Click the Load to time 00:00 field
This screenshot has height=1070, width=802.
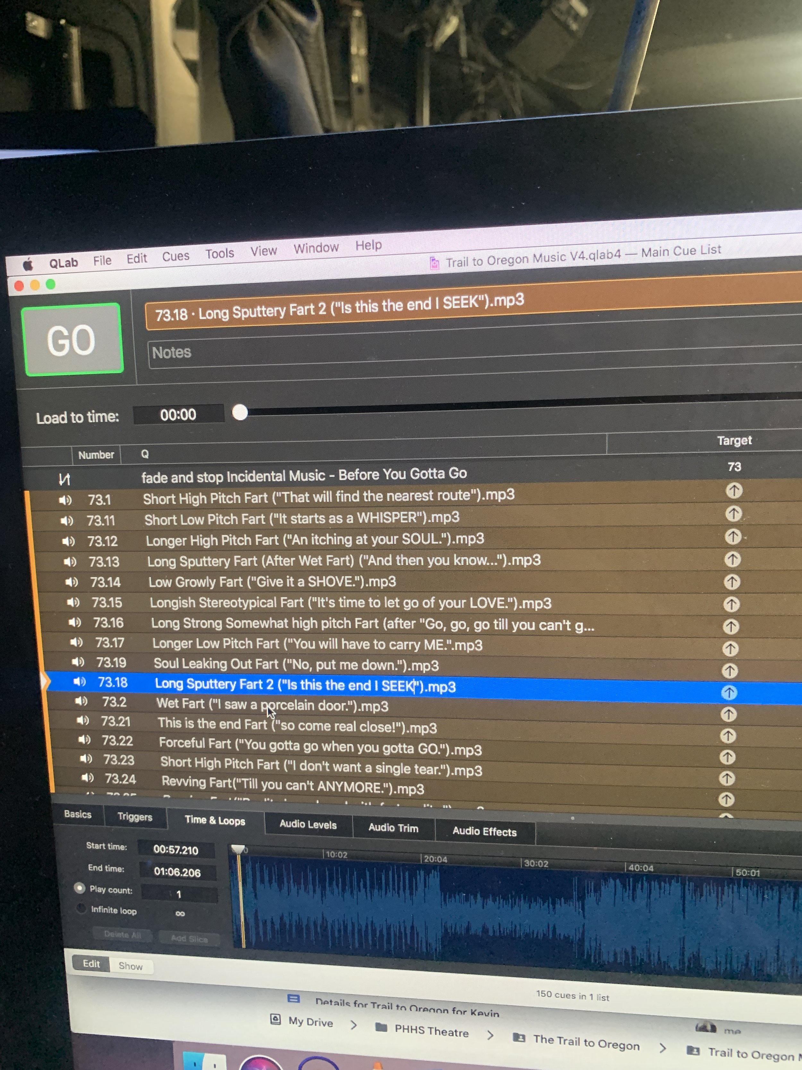click(x=178, y=414)
